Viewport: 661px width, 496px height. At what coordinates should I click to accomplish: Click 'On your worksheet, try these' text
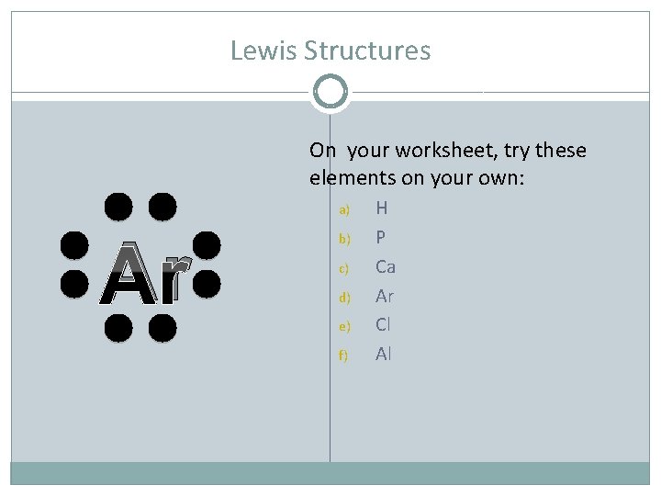[x=447, y=150]
